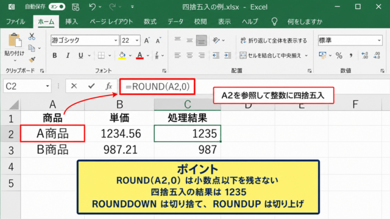The image size is (390, 219).
Task: Click the Save icon in title bar
Action: coord(76,7)
